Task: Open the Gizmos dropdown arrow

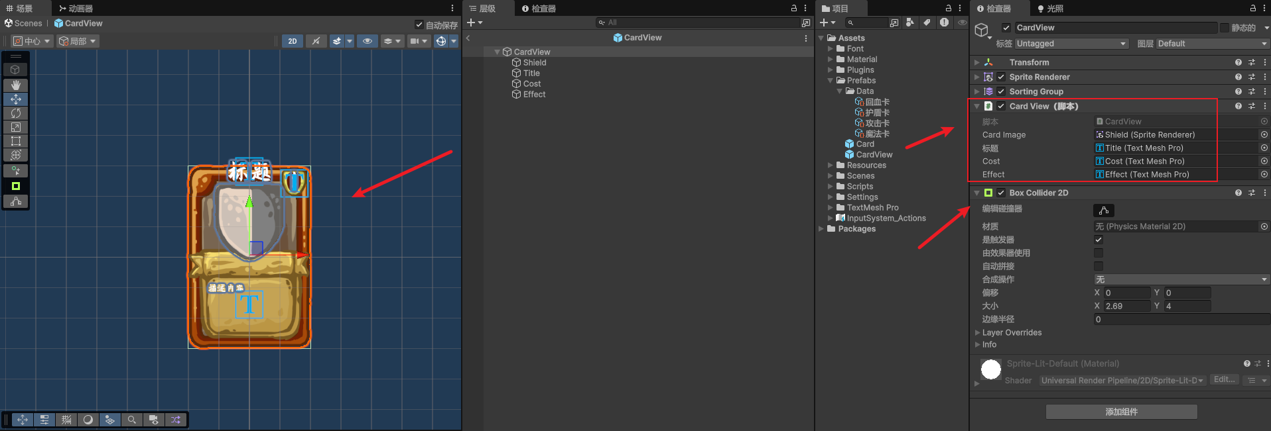Action: tap(454, 41)
